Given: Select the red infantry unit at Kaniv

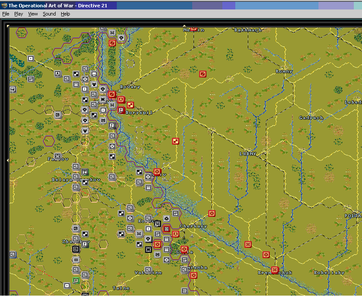Looking at the screenshot, I should click(x=157, y=172).
